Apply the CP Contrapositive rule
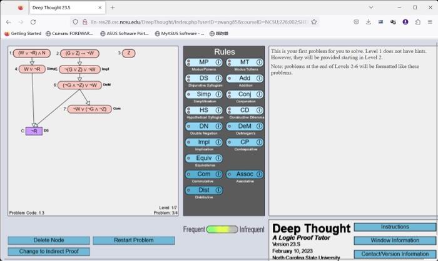The width and height of the screenshot is (438, 261). click(245, 142)
